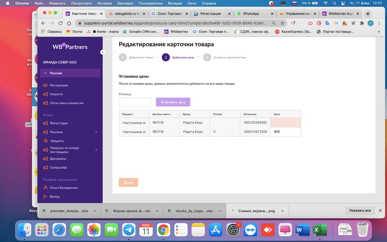Click the Розница price input field

pos(135,102)
